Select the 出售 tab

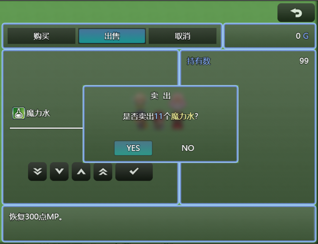[x=112, y=36]
